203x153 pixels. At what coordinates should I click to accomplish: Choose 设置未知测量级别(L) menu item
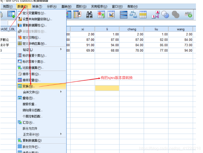click(x=41, y=19)
